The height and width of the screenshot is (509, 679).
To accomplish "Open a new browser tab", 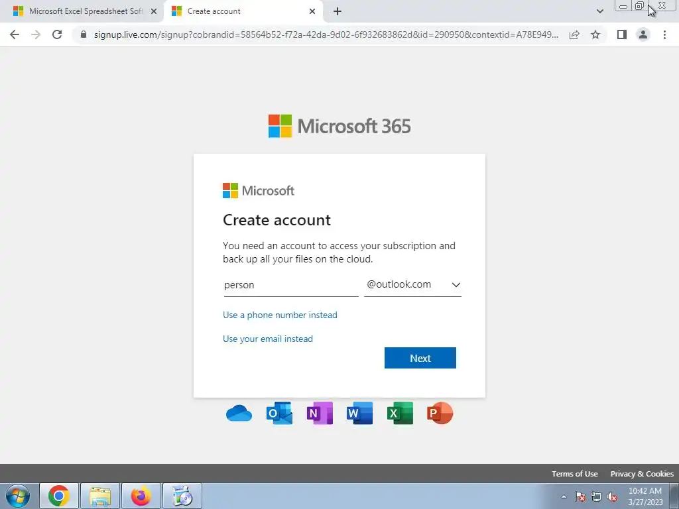I will coord(338,11).
